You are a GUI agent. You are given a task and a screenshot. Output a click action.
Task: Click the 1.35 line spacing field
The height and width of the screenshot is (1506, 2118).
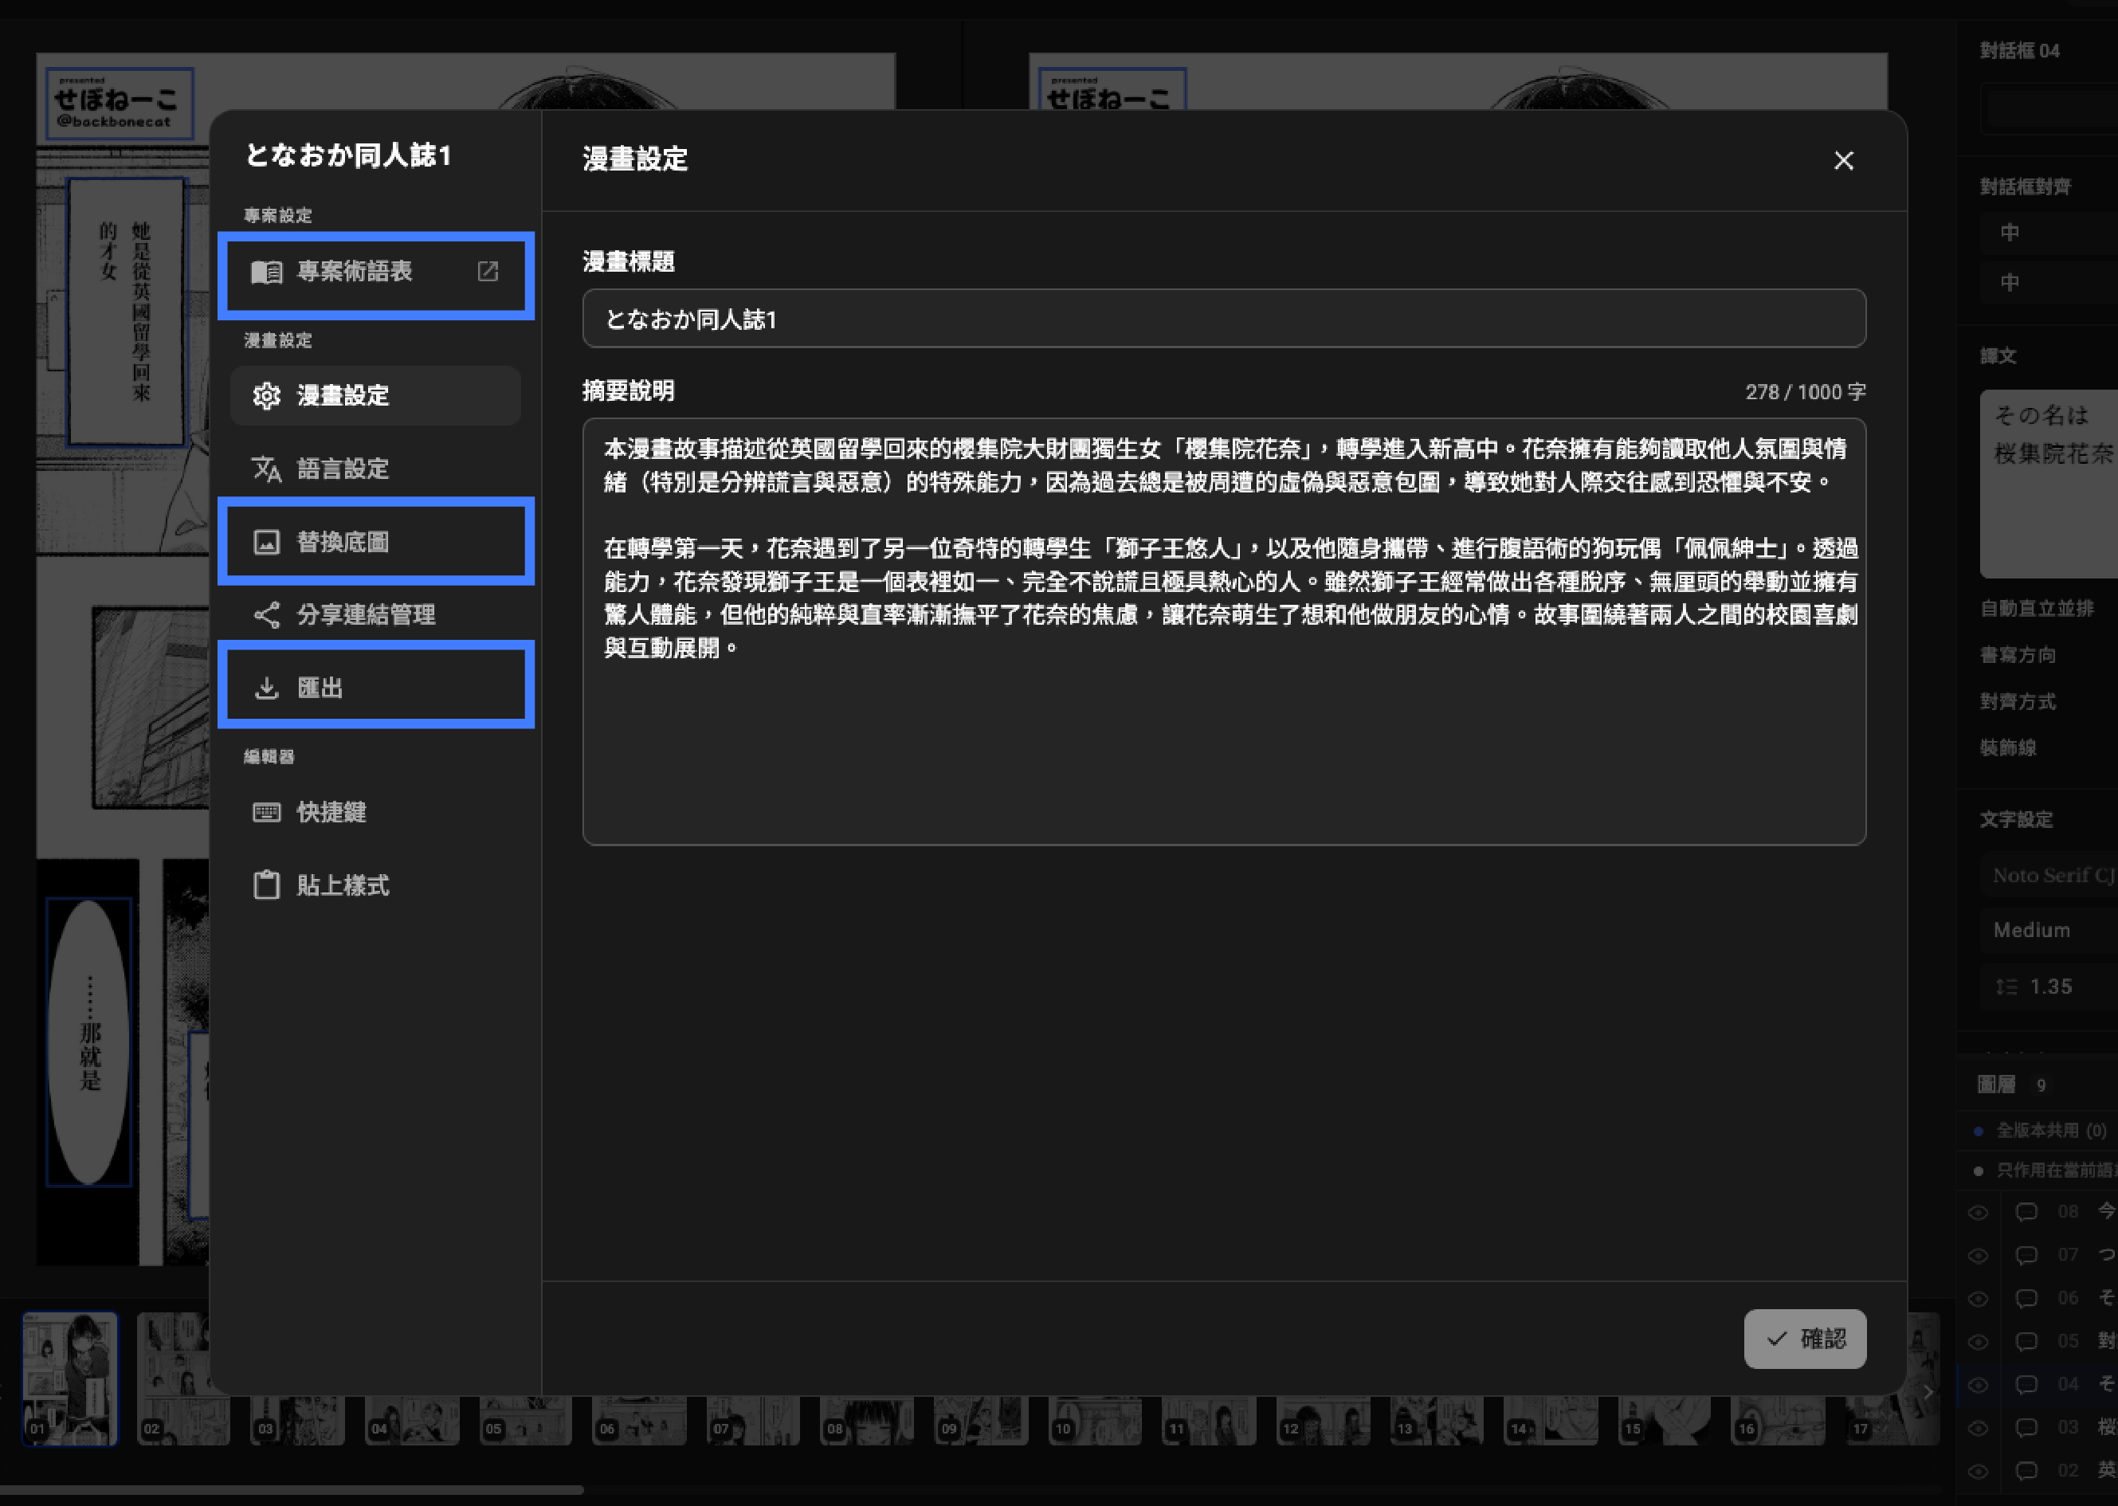(x=2049, y=986)
